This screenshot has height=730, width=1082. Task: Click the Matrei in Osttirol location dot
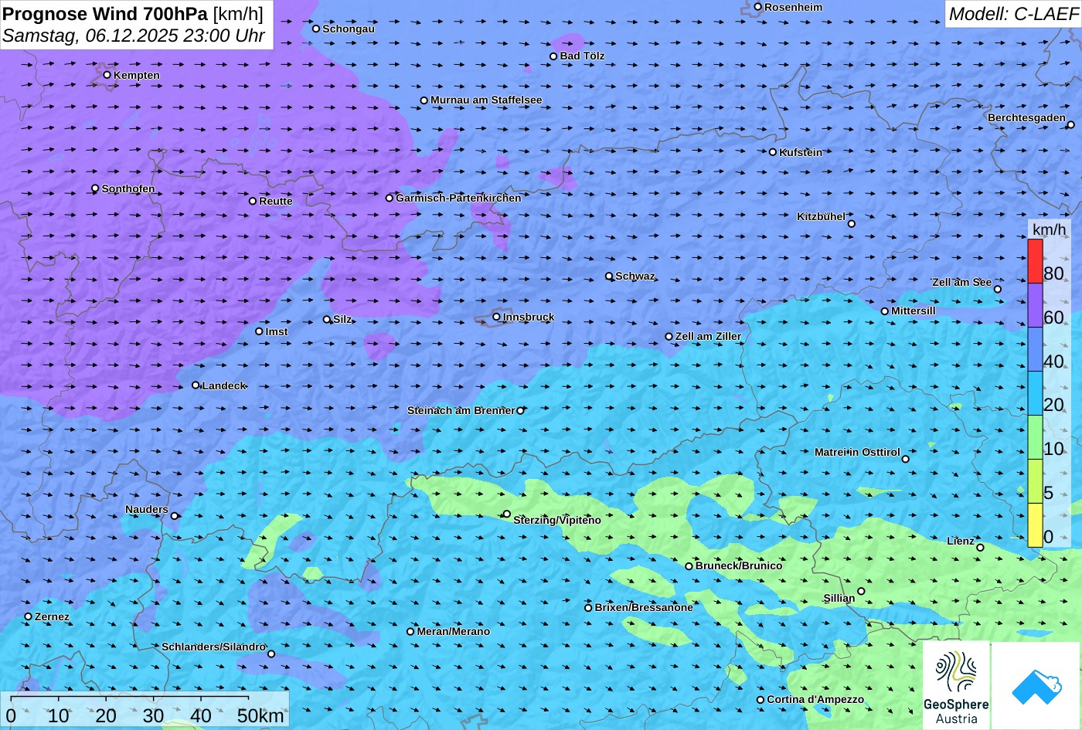[906, 459]
